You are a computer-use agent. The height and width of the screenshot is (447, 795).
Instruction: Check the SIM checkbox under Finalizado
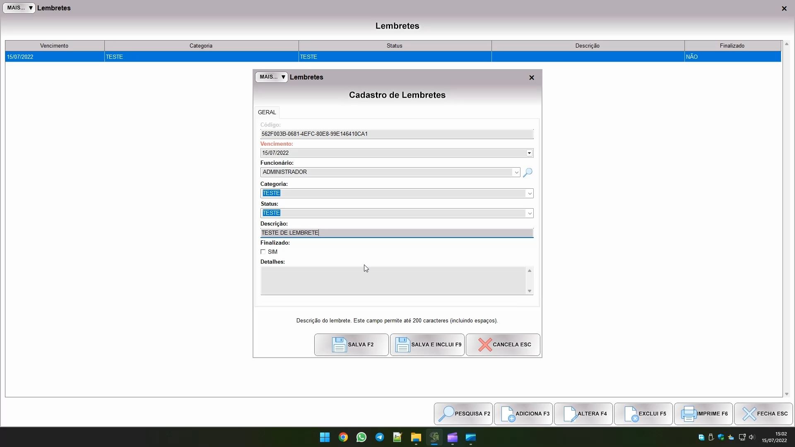(263, 252)
